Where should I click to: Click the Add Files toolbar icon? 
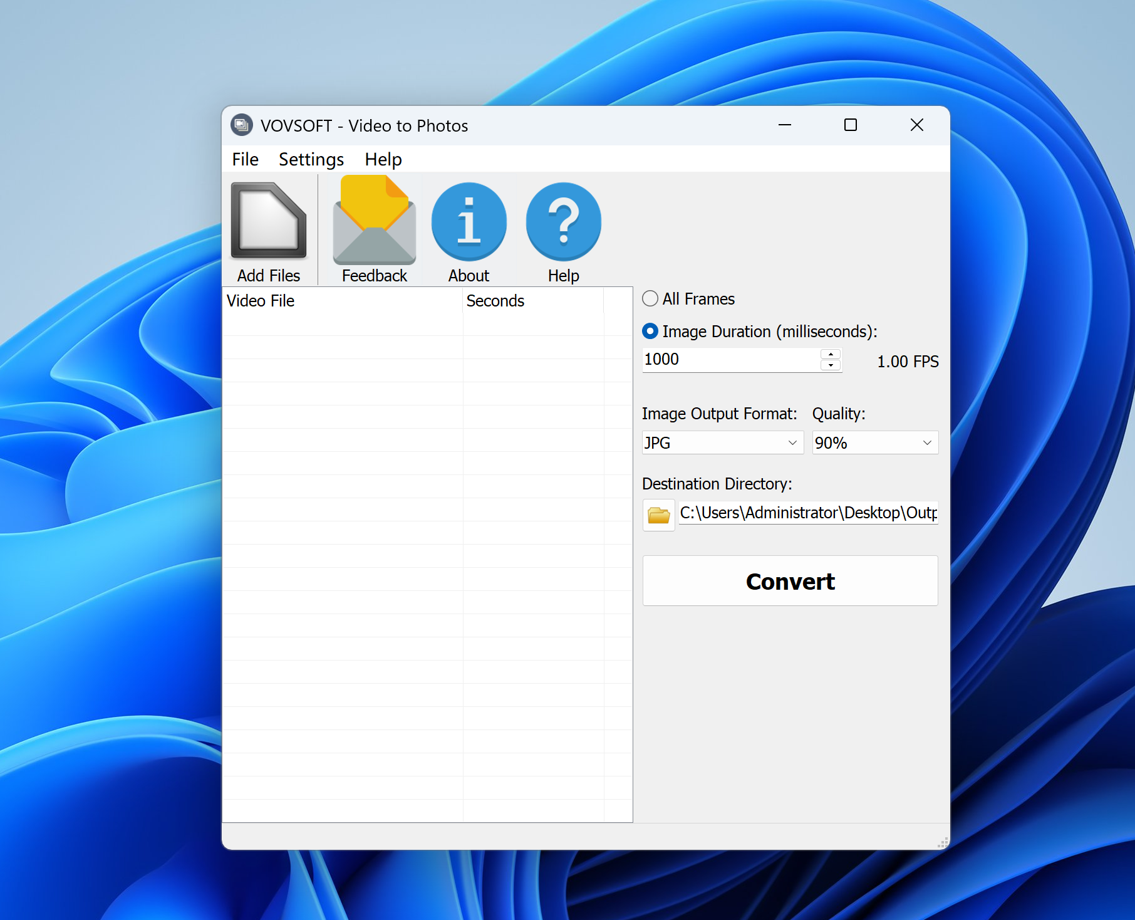click(269, 221)
